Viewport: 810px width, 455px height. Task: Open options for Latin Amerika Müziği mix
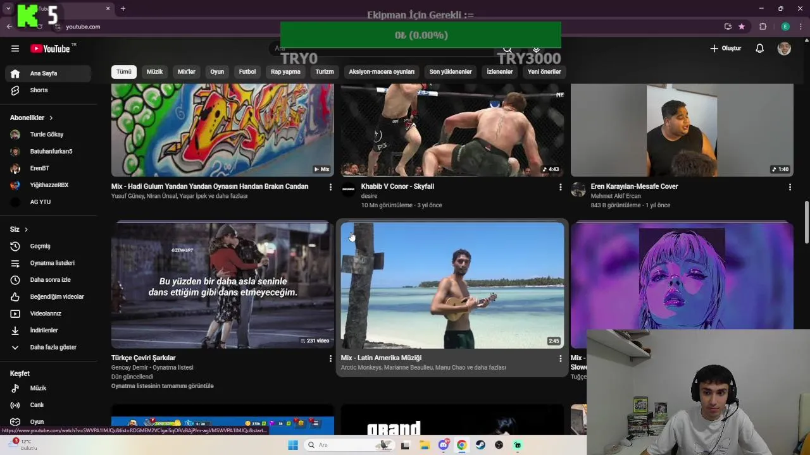click(560, 358)
